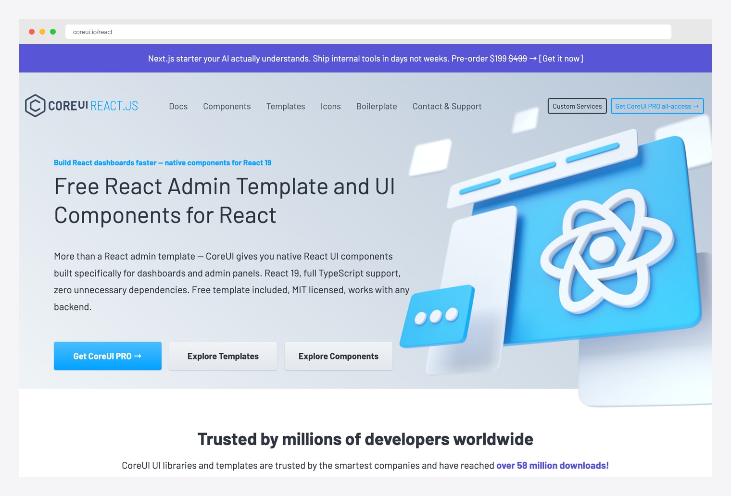Click the red close window dot
The height and width of the screenshot is (496, 731).
(32, 32)
